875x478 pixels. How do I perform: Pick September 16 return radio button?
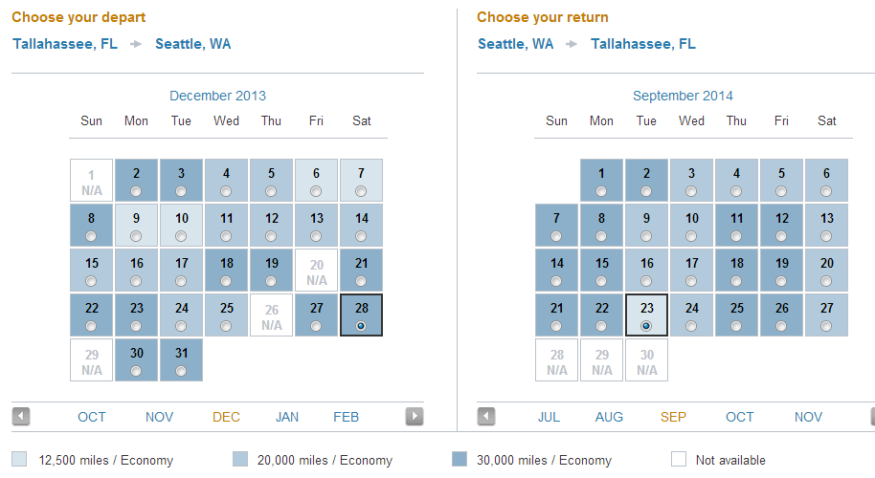[646, 281]
